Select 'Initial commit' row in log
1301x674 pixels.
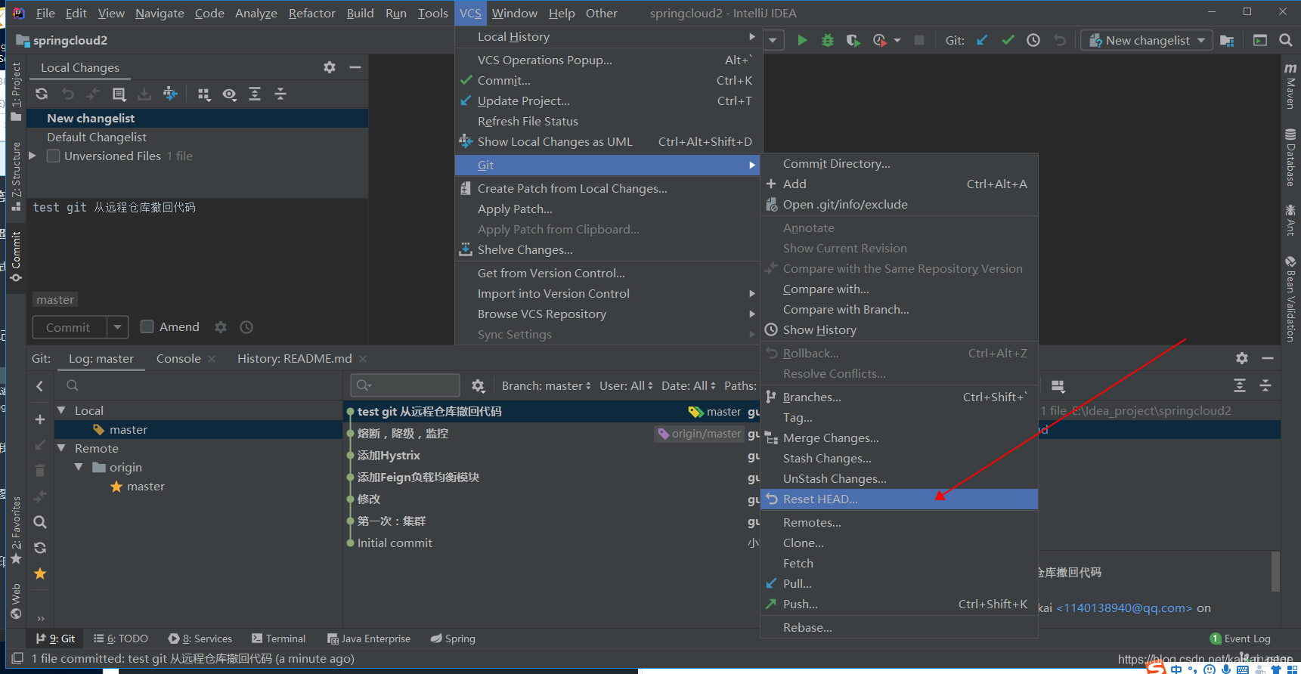(395, 543)
